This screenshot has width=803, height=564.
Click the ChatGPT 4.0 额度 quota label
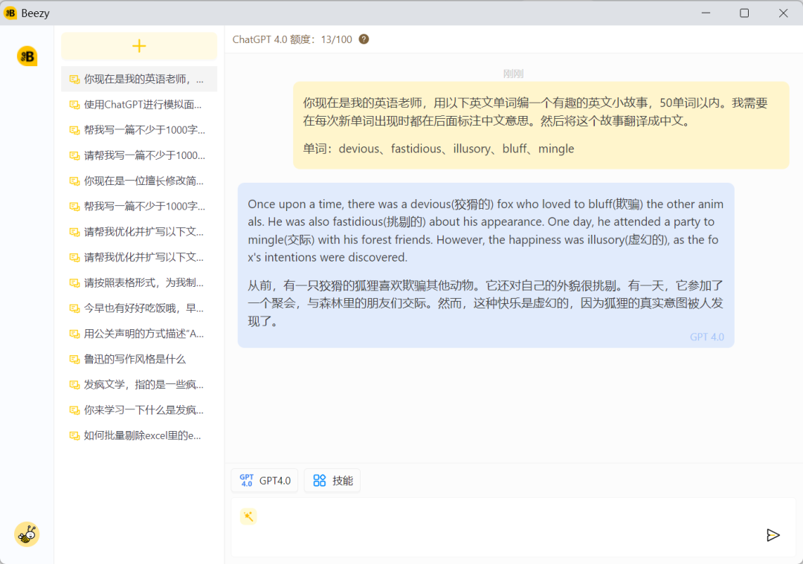[x=292, y=39]
